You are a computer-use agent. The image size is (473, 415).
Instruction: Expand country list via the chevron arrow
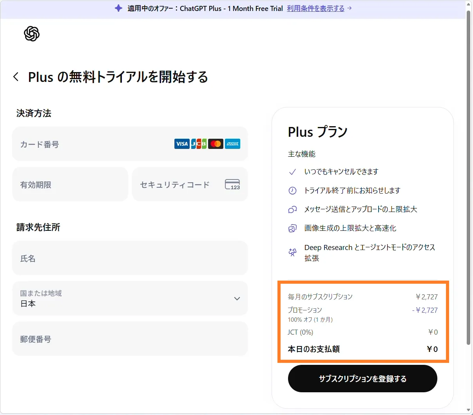coord(237,299)
